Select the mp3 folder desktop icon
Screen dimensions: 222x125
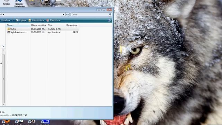pos(32,2)
